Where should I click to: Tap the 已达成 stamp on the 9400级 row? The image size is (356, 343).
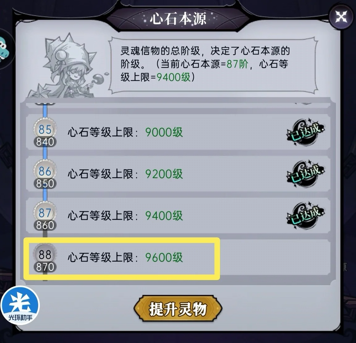click(x=306, y=216)
